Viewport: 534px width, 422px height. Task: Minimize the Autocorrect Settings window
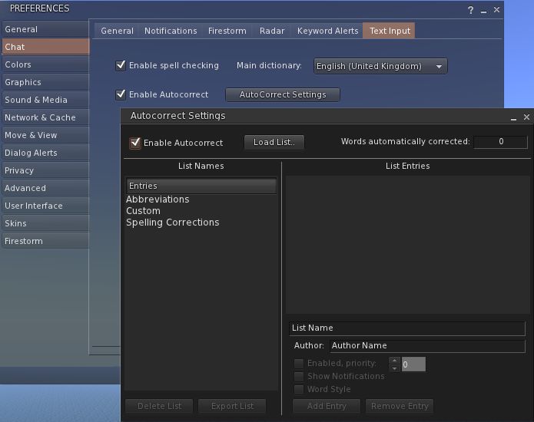coord(513,117)
